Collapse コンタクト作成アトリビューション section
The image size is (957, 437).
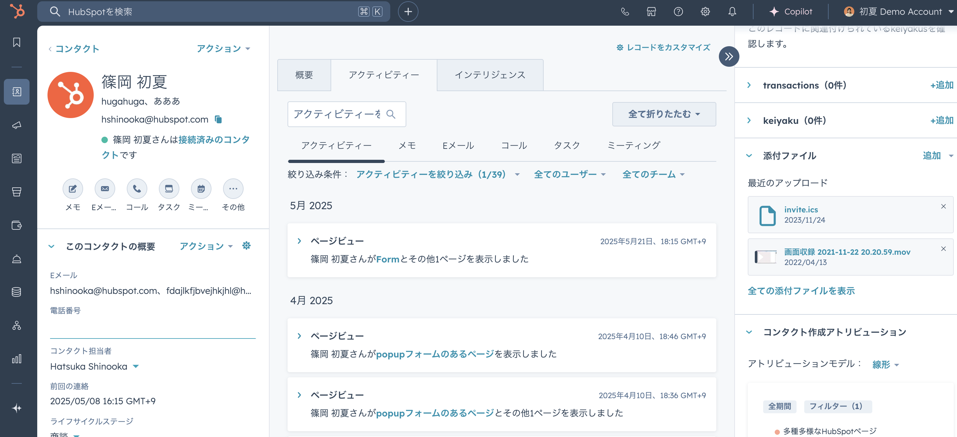[749, 332]
